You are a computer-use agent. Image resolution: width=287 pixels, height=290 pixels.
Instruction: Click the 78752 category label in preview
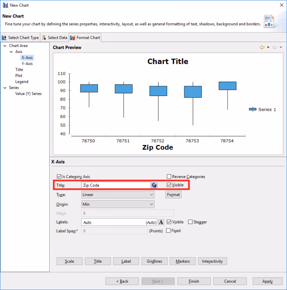158,141
